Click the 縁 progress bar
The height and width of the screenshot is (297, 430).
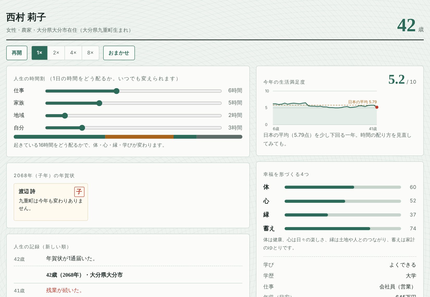[343, 215]
